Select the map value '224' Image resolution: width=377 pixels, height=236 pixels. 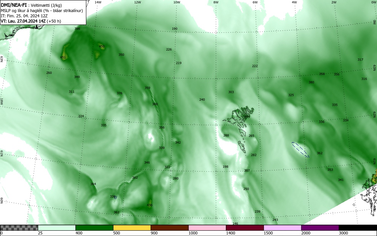[x=81, y=116]
